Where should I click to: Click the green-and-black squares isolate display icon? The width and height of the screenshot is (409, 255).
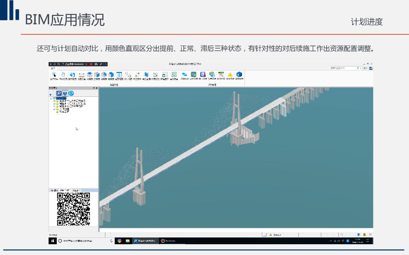(x=165, y=75)
